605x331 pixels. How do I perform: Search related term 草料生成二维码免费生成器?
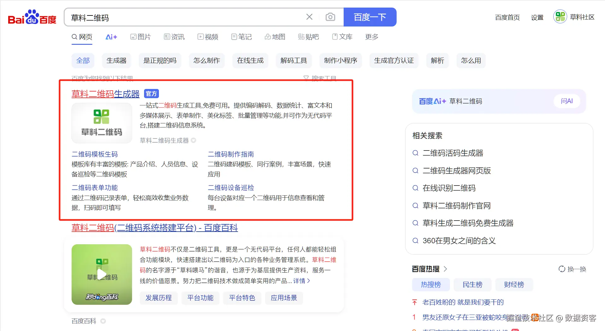point(468,223)
